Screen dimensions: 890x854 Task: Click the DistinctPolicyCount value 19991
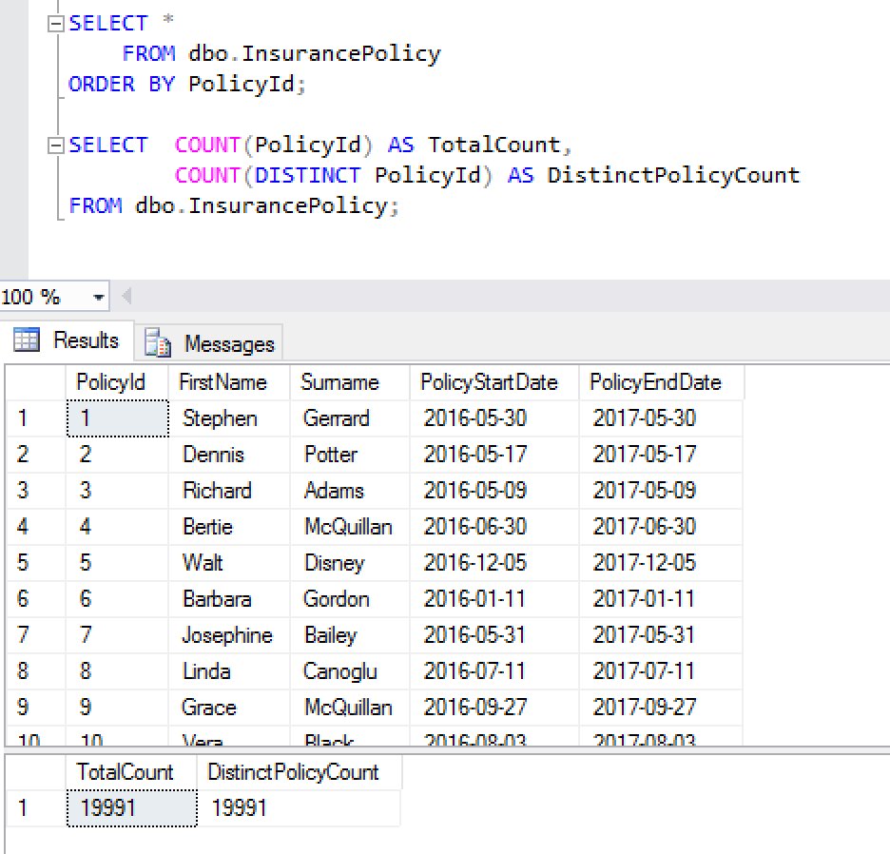click(300, 808)
